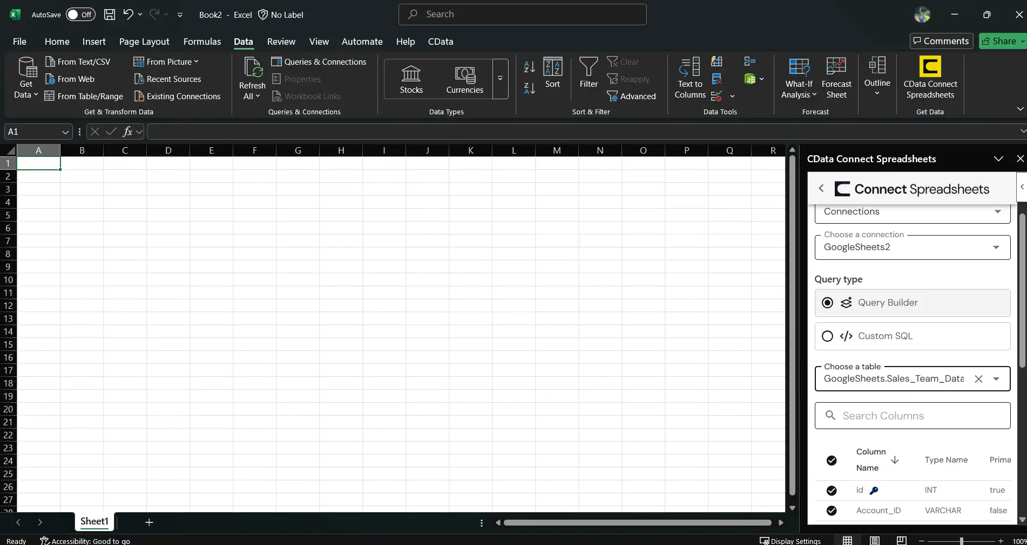
Task: Open Name Box dropdown arrow
Action: 65,132
